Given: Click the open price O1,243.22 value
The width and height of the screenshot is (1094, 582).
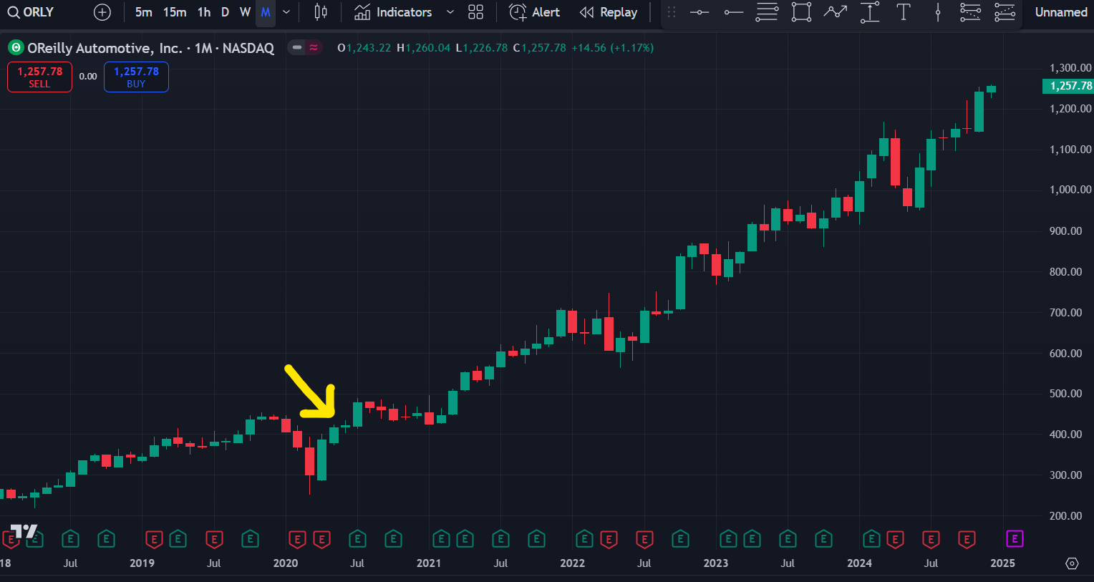Looking at the screenshot, I should 364,48.
